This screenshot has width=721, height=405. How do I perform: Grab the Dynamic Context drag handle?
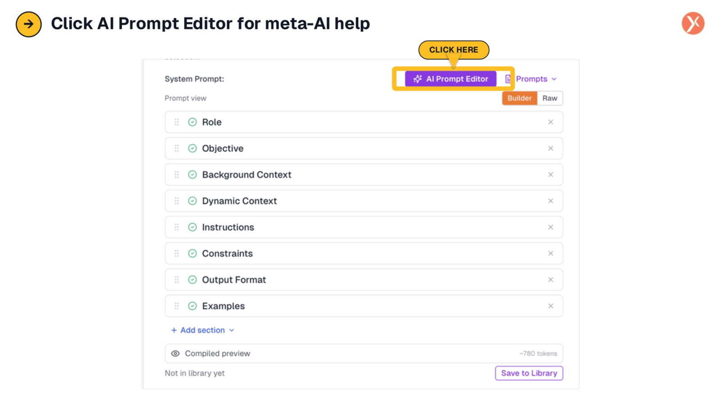[177, 201]
